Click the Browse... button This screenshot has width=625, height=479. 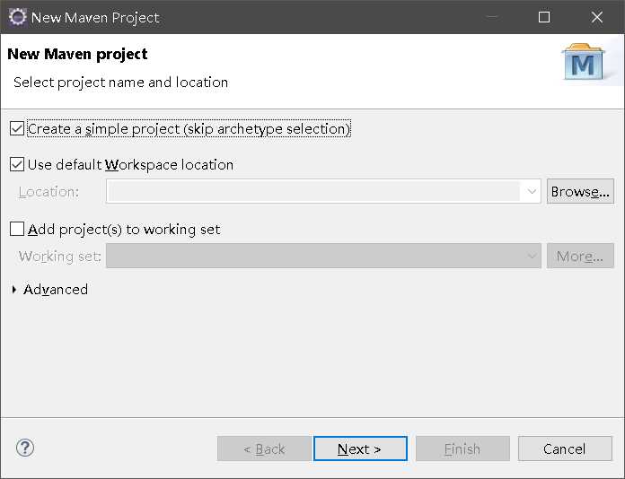tap(580, 192)
